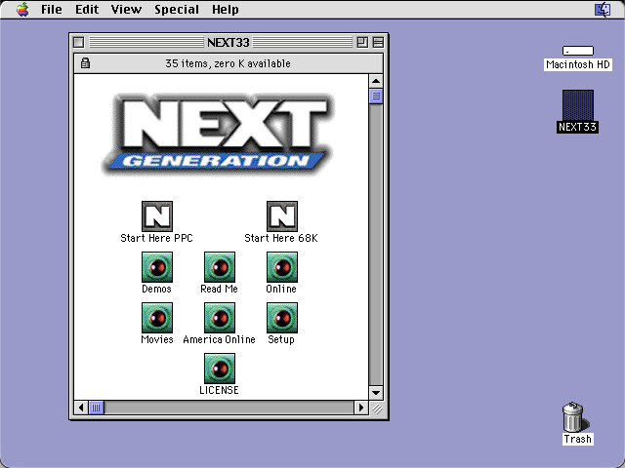Open the Special menu

click(x=177, y=9)
